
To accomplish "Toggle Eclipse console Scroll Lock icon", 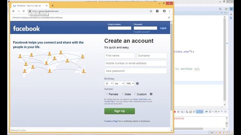I will (x=191, y=112).
